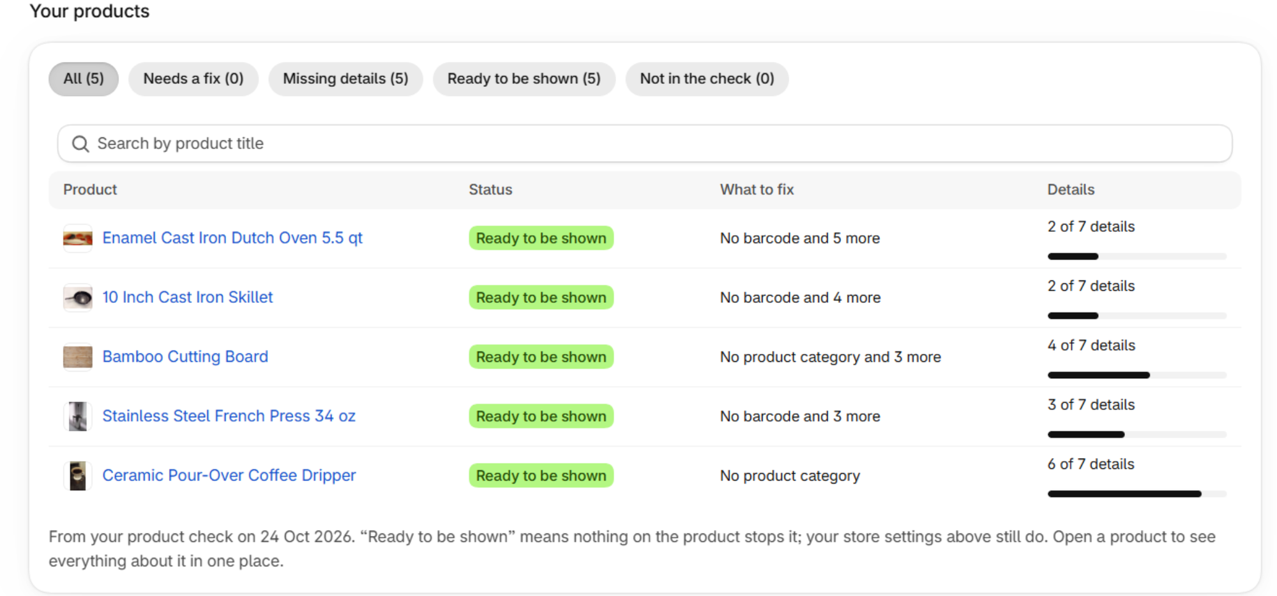Open the Ceramic Pour-Over Coffee Dripper thumbnail
The height and width of the screenshot is (596, 1277).
(x=78, y=476)
